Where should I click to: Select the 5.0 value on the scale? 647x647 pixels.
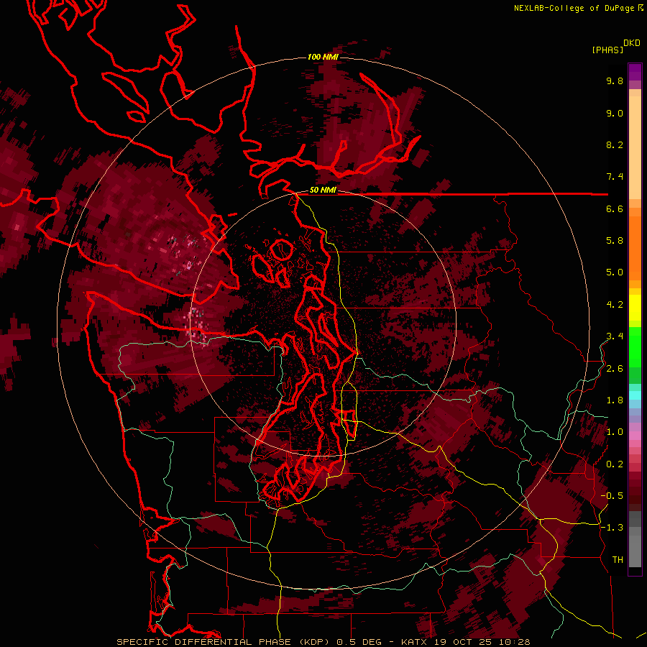coord(615,272)
